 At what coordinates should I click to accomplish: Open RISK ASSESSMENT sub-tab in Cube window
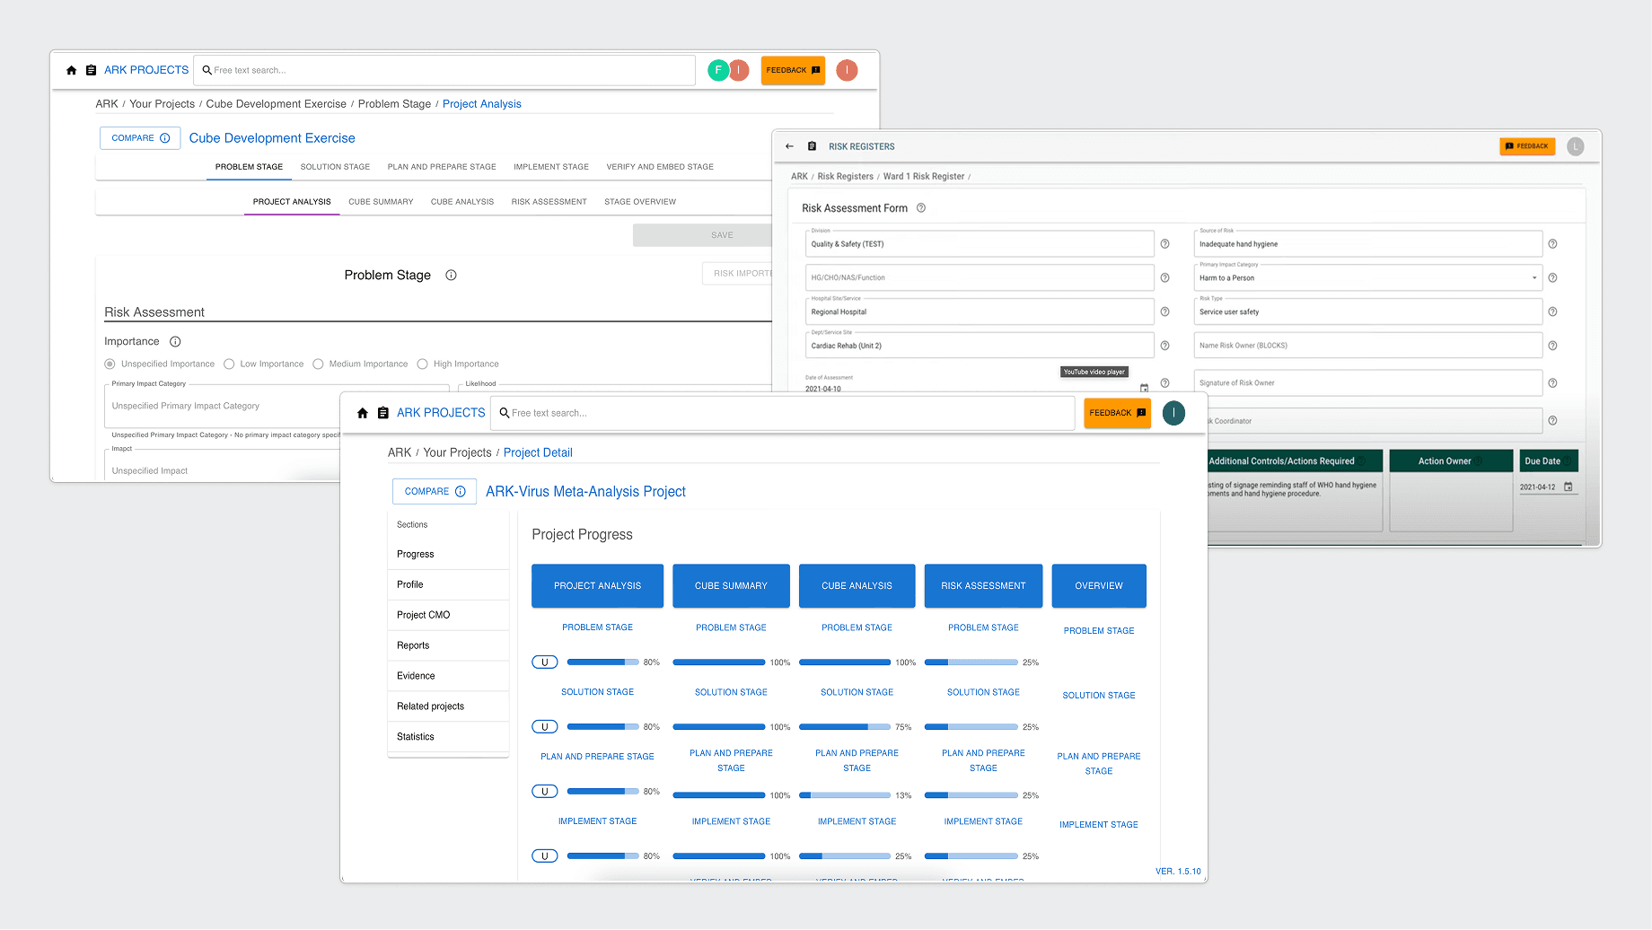549,202
